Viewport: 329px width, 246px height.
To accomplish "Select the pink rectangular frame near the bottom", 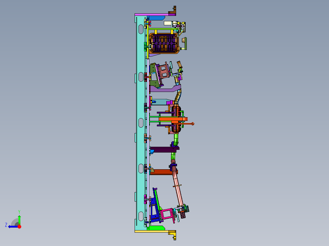I will [167, 214].
